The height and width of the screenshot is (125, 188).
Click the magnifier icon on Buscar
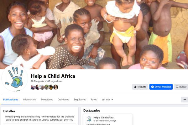point(177,87)
